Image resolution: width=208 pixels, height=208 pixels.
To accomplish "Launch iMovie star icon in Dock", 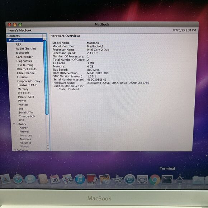I will coord(117,179).
